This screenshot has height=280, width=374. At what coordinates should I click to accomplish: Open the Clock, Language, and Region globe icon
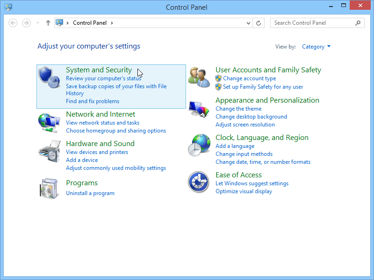[199, 145]
